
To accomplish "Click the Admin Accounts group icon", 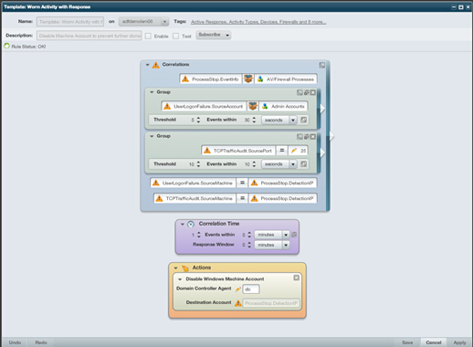I will 265,106.
